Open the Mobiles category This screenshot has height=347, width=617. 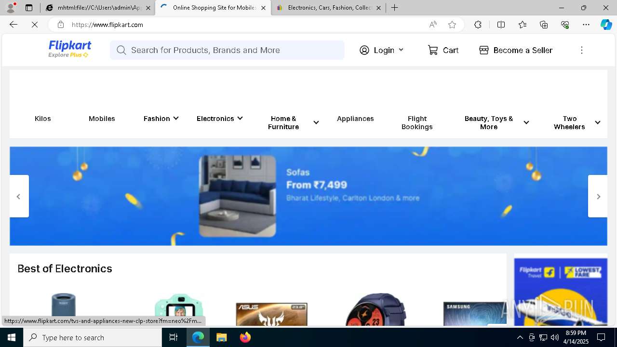[x=102, y=119]
